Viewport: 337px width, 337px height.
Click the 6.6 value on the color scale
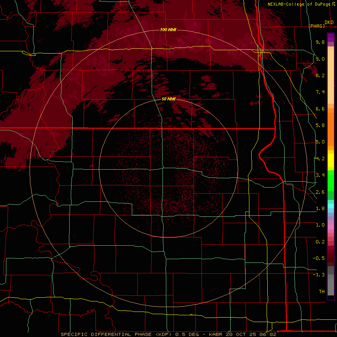point(320,109)
